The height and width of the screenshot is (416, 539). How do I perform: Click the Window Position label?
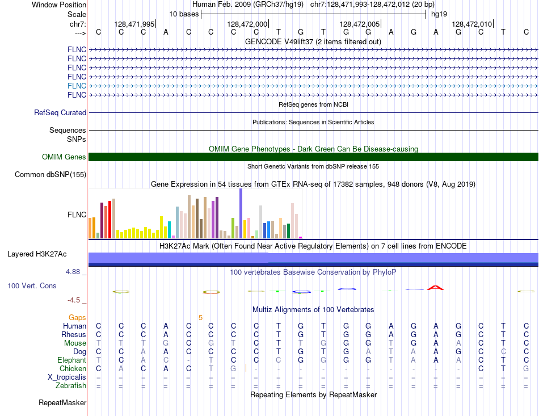[59, 5]
